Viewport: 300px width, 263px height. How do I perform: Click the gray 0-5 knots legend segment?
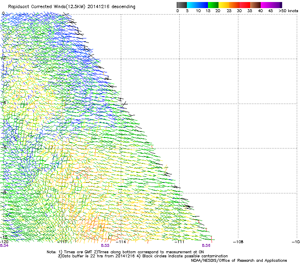(182, 5)
